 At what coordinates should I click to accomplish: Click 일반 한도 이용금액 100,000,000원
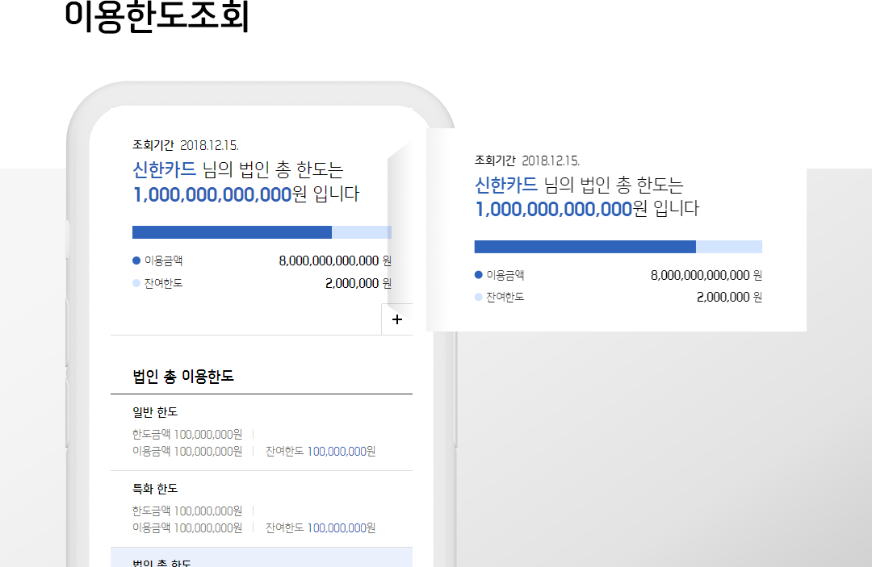tap(187, 452)
